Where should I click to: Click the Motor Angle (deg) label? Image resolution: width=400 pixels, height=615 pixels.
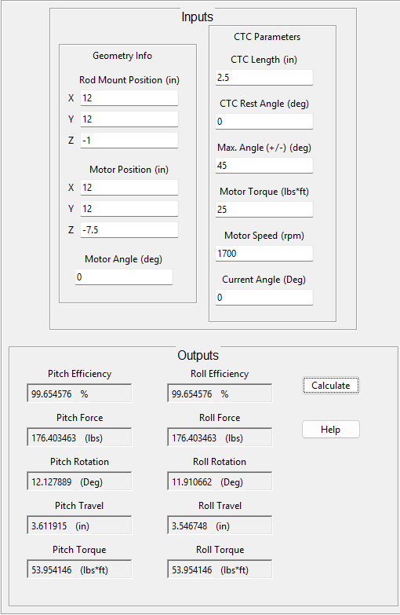coord(123,259)
